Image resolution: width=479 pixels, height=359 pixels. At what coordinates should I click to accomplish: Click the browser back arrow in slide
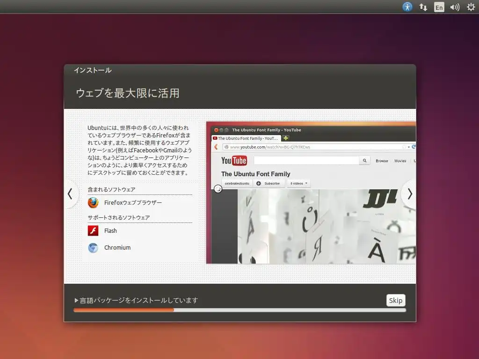point(216,147)
